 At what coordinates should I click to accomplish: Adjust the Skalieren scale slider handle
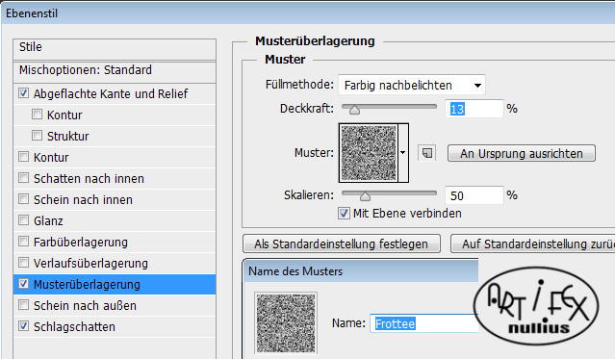[x=365, y=196]
